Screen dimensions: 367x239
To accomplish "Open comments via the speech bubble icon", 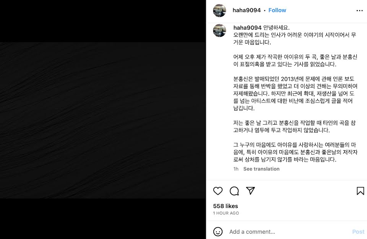I will coord(234,191).
